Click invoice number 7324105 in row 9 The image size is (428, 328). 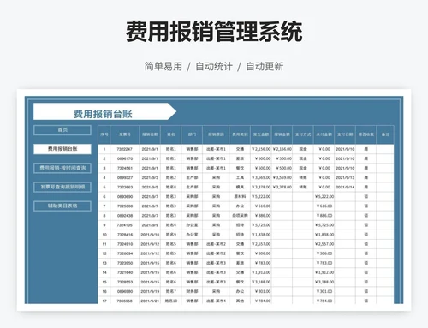pyautogui.click(x=125, y=225)
